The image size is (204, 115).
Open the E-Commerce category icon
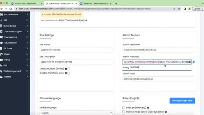point(1,15)
